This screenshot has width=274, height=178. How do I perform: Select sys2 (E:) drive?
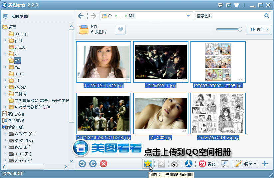pyautogui.click(x=20, y=147)
